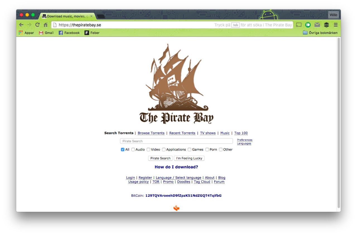Click inside the Pirate Search field
This screenshot has height=235, width=357.
pos(176,141)
